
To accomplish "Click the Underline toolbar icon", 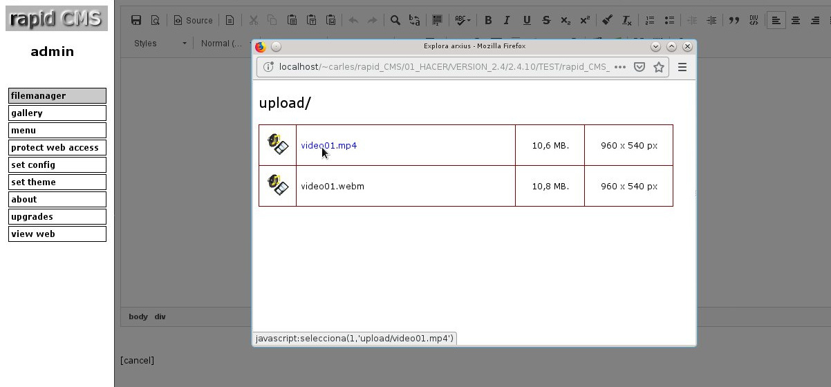I will click(527, 21).
